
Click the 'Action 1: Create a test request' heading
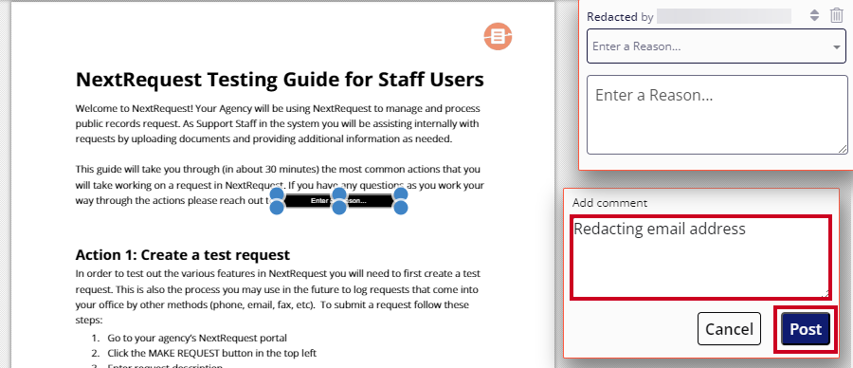tap(183, 255)
